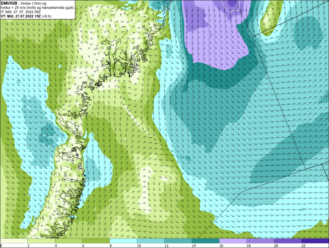Click the 6-8 m/s olive green swatch

(x=96, y=241)
